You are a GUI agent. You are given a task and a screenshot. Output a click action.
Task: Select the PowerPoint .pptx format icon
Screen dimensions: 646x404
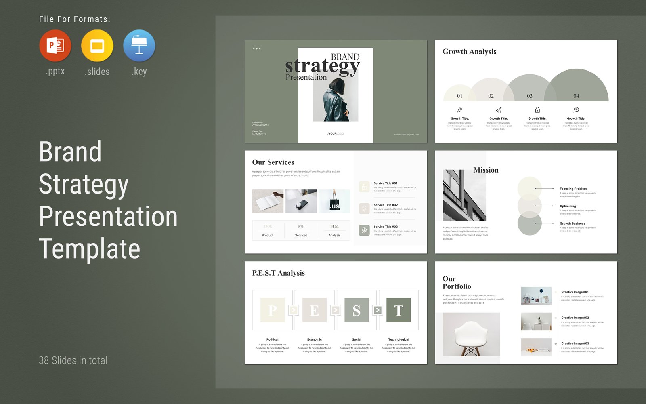tap(55, 45)
